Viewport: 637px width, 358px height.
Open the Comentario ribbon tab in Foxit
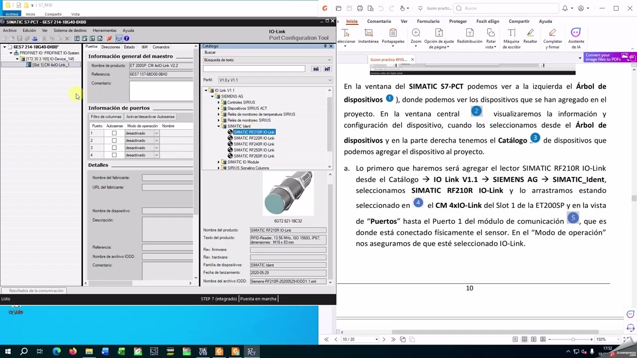[379, 21]
